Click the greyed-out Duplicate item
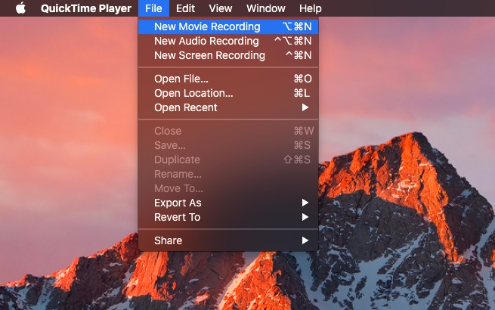 228,160
